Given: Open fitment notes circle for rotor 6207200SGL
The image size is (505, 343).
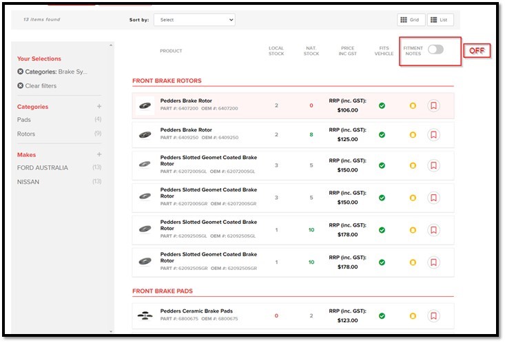Looking at the screenshot, I should click(413, 165).
